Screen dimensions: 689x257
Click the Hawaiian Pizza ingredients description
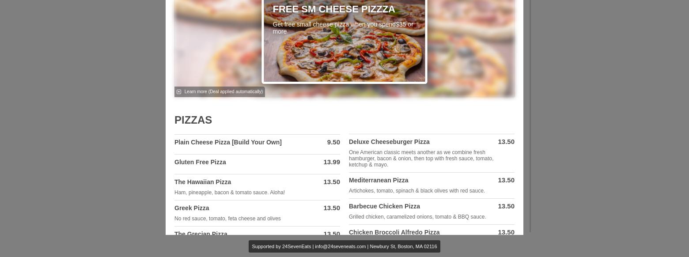point(230,193)
